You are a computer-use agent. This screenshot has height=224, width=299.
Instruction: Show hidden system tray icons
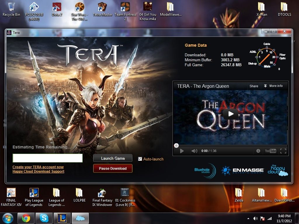pos(248,218)
